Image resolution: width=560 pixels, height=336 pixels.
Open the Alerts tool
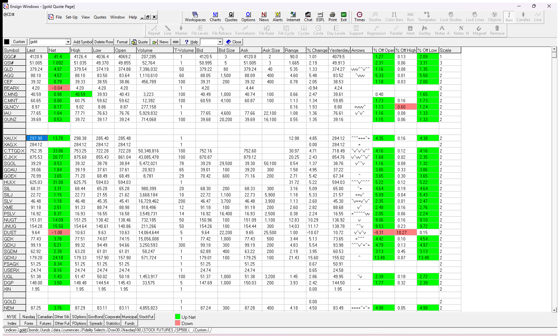coord(277,17)
